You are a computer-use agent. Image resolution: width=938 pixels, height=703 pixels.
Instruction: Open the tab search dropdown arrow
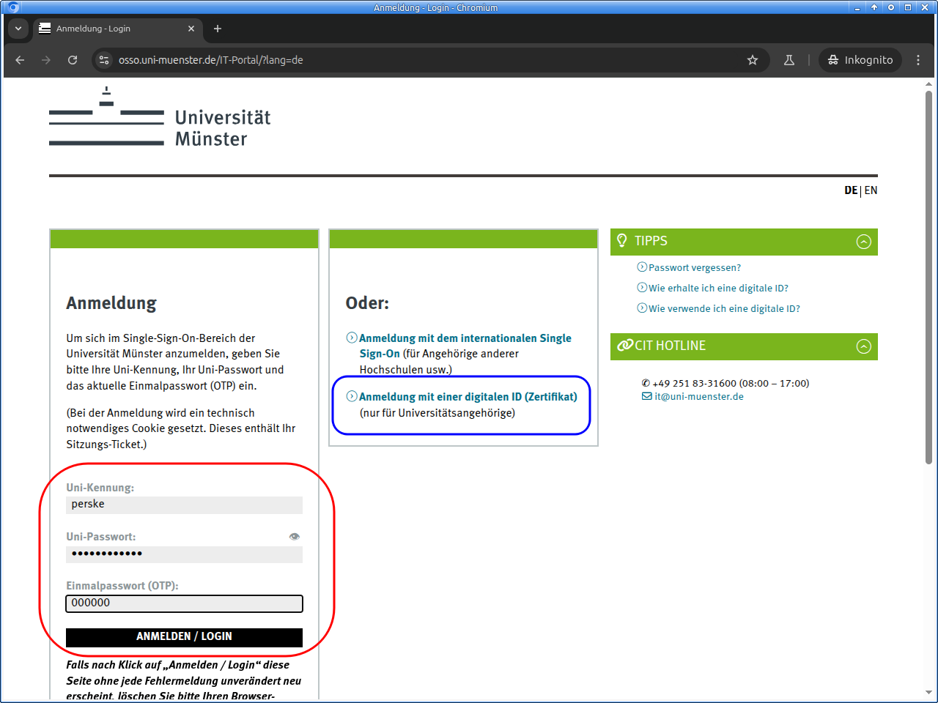[x=18, y=29]
